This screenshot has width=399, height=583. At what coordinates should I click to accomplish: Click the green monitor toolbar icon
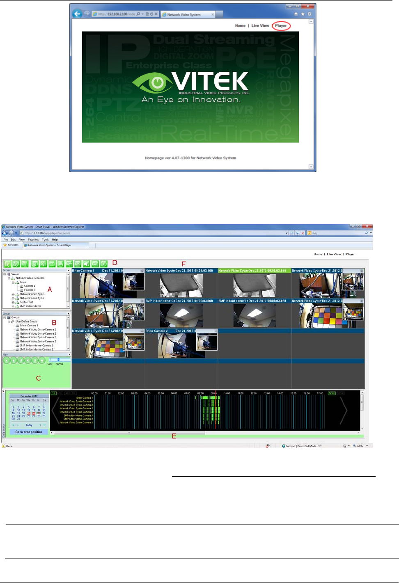coord(34,264)
